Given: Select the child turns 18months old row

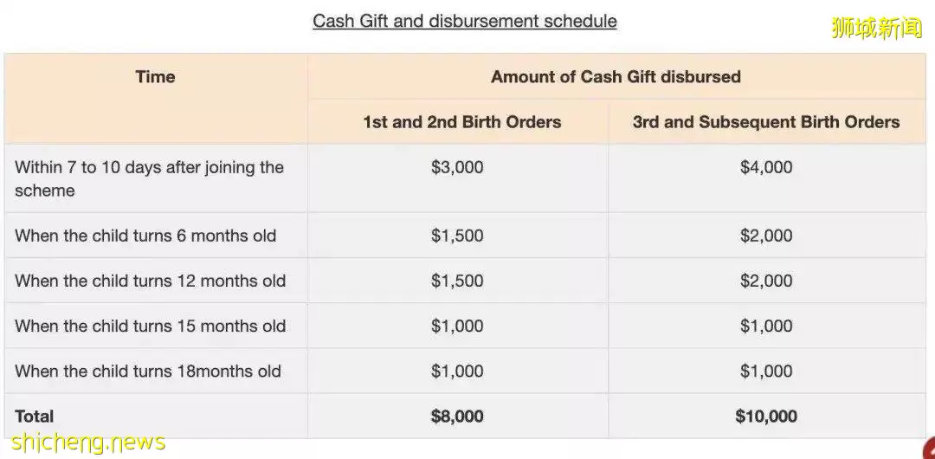Looking at the screenshot, I should tap(465, 371).
